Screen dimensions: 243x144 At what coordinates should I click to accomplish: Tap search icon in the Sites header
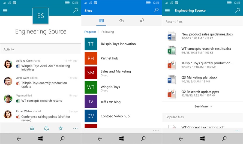coord(156,10)
